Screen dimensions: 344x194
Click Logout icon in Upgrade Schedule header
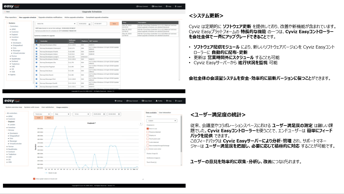tap(176, 6)
